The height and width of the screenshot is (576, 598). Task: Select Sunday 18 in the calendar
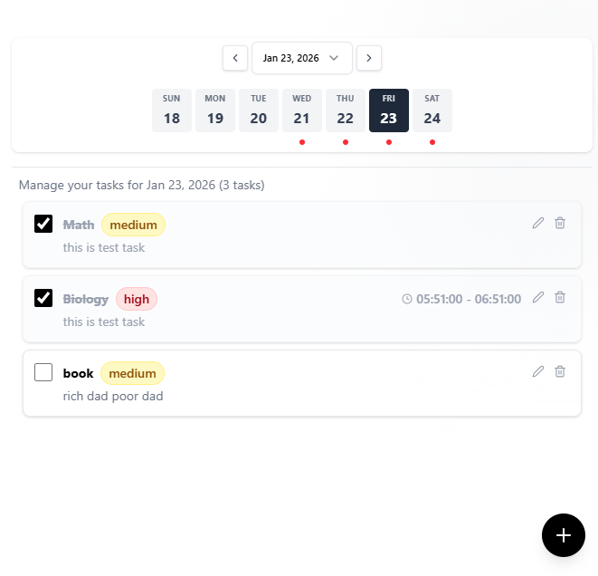point(172,110)
